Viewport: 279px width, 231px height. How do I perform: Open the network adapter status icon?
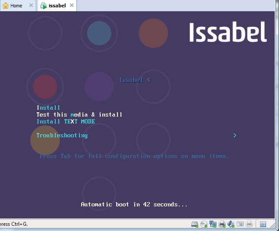click(213, 224)
